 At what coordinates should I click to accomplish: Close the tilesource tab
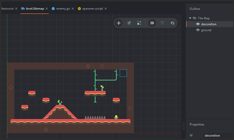click(x=16, y=9)
